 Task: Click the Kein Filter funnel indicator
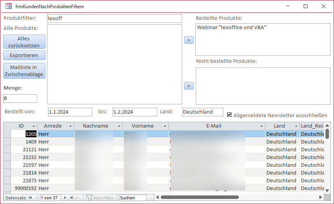pos(89,198)
